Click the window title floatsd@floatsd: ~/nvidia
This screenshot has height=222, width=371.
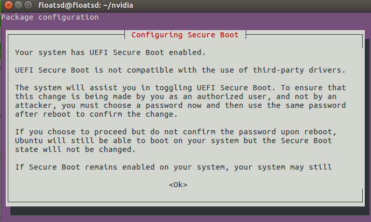pyautogui.click(x=85, y=5)
